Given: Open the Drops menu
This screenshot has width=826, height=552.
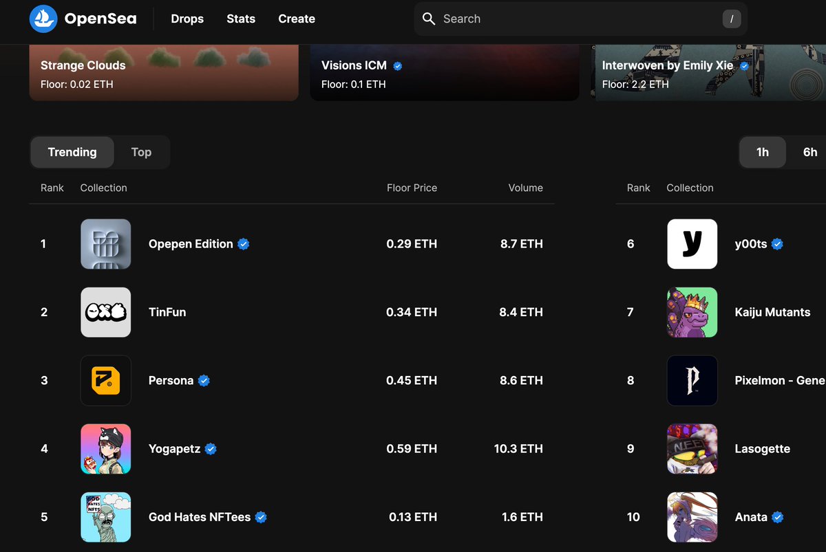Looking at the screenshot, I should pos(187,19).
